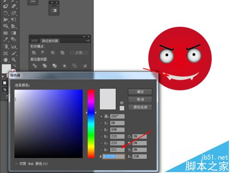The width and height of the screenshot is (230, 173).
Task: Select the blue B radio button
Action: [101, 150]
